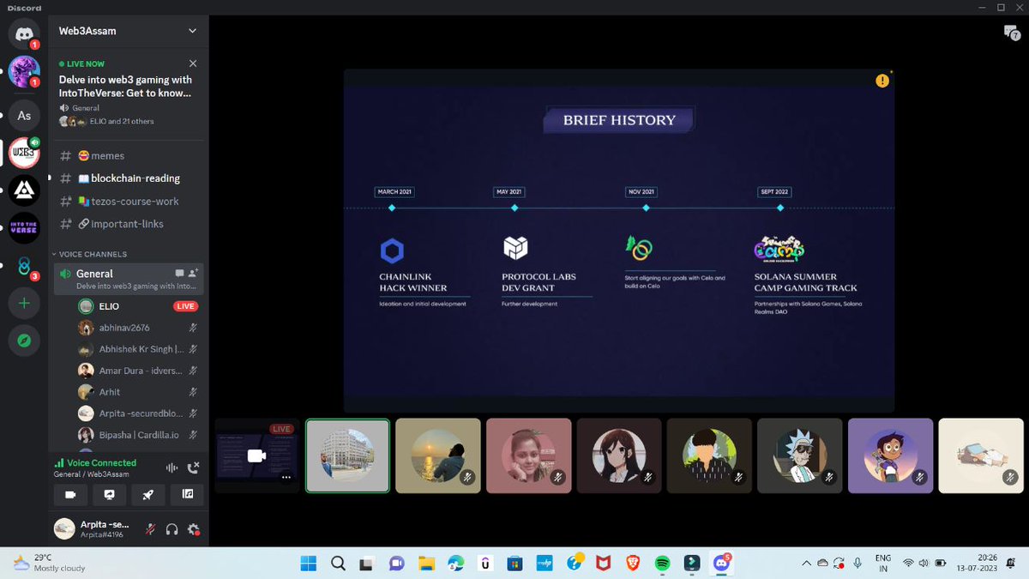Open stream options three-dots on LIVE tile
The width and height of the screenshot is (1029, 579).
tap(286, 477)
